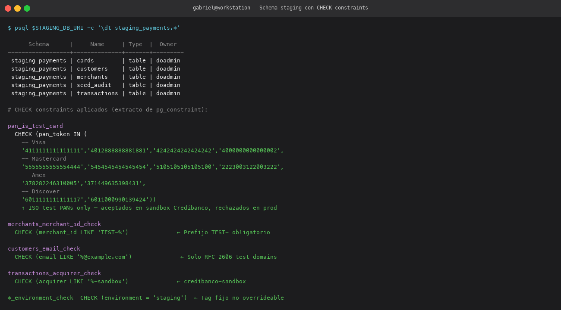The width and height of the screenshot is (561, 310).
Task: Select the 'customers' table name
Action: click(x=92, y=69)
